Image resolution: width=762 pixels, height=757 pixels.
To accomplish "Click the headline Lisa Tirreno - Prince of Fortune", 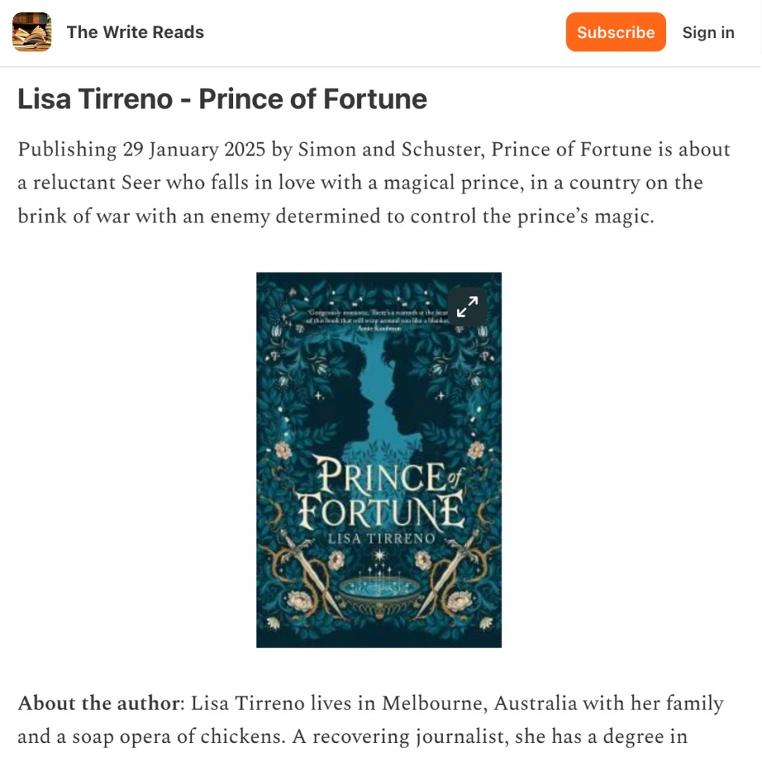I will 222,98.
